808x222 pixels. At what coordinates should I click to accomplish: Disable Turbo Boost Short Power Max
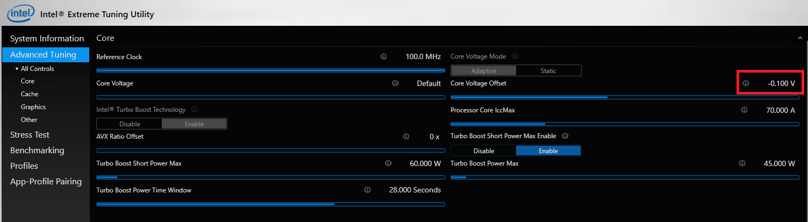pyautogui.click(x=483, y=151)
